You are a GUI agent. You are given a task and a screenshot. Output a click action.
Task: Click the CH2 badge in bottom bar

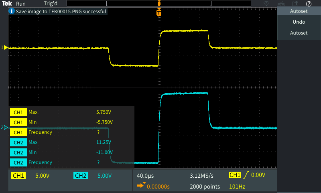(x=81, y=176)
